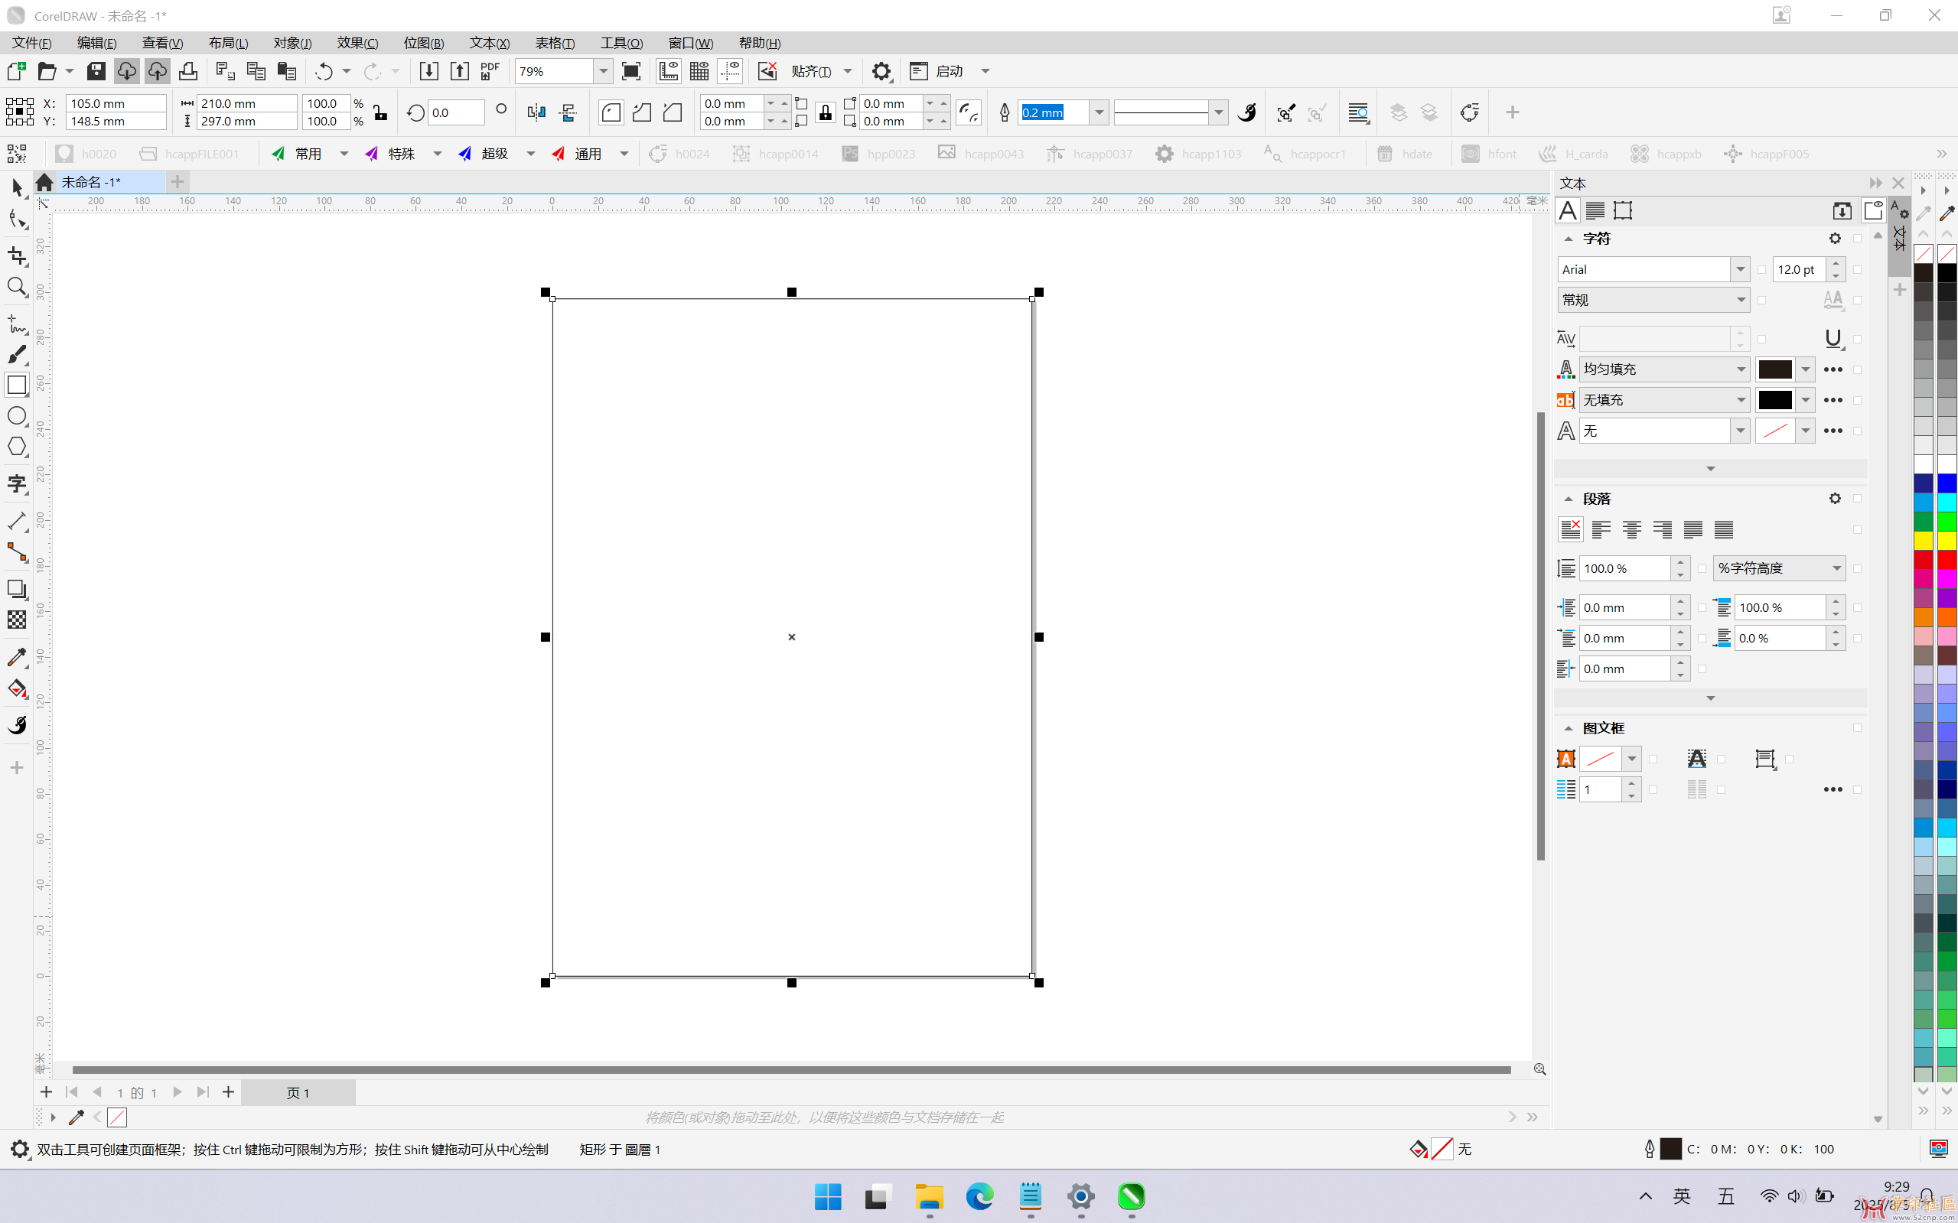Select the Artistic Media brush tool
This screenshot has width=1958, height=1223.
pos(17,354)
